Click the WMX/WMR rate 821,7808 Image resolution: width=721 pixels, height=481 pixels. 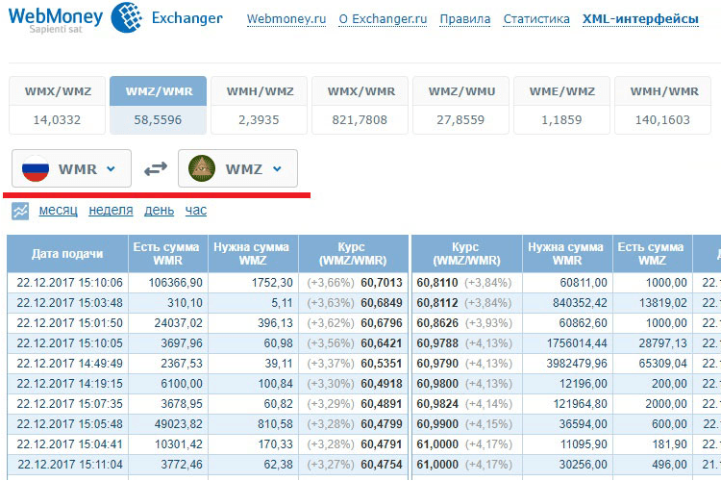360,120
